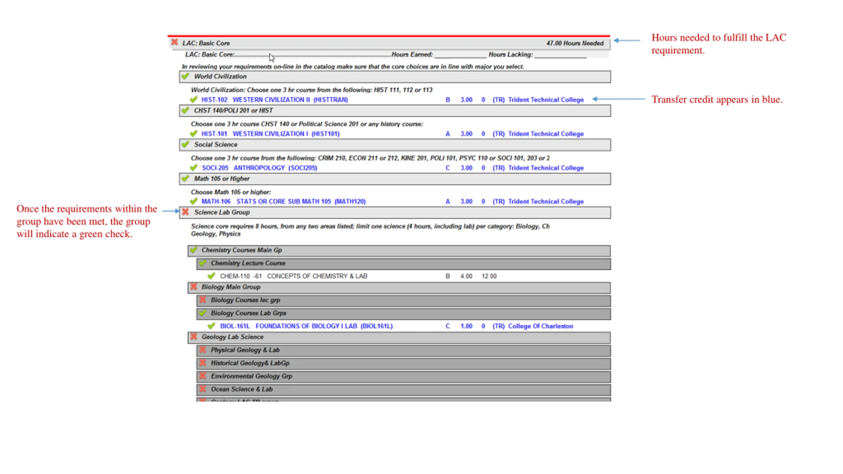Click the green check beside HIST-101 course
The image size is (843, 474).
pos(194,133)
